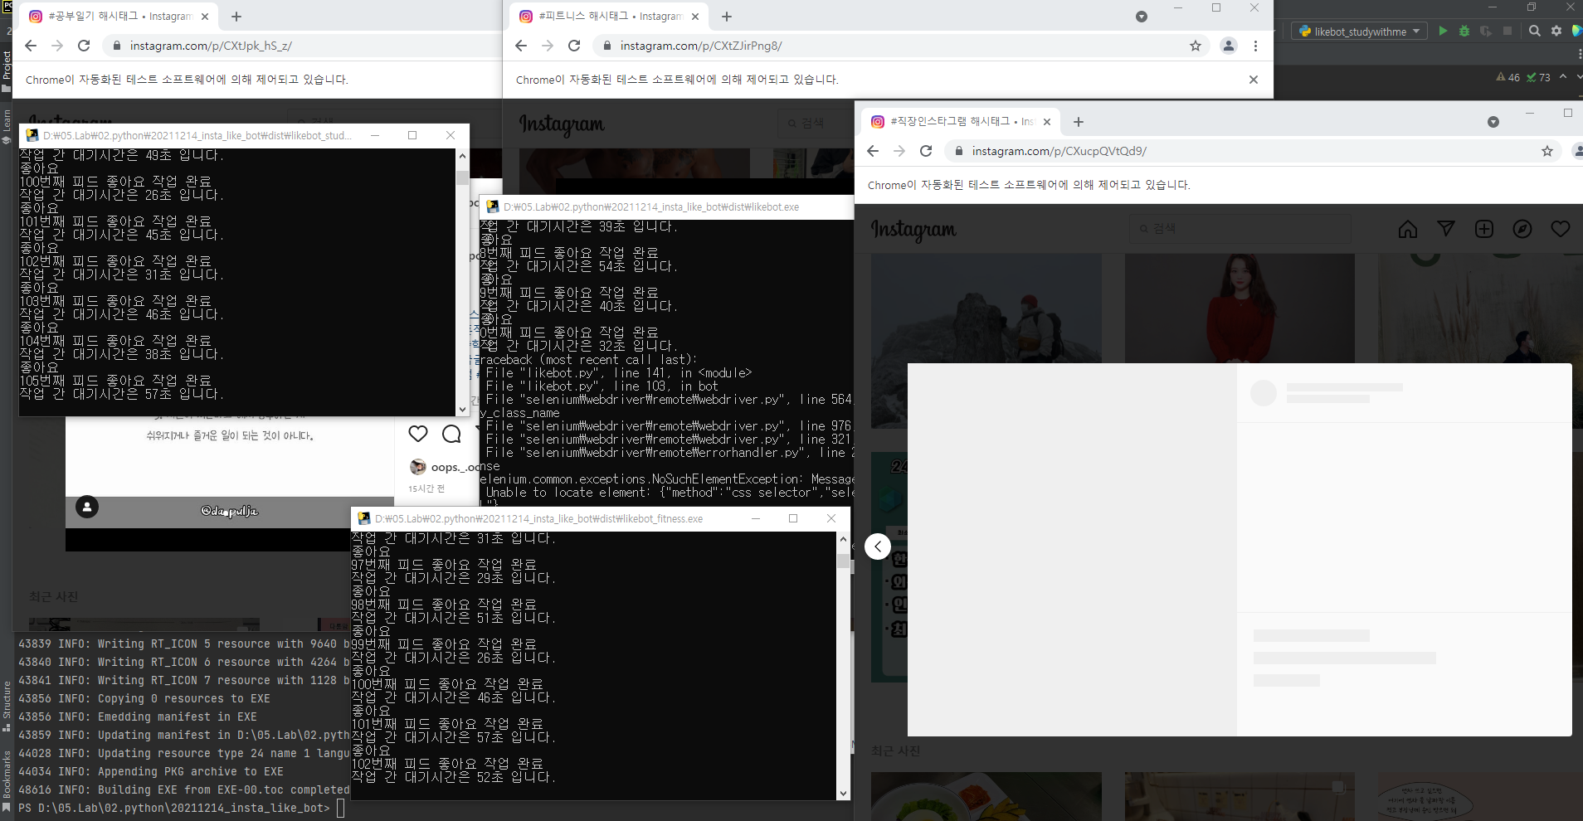Open the Bookmarks tool window tab
This screenshot has width=1583, height=821.
(6, 780)
